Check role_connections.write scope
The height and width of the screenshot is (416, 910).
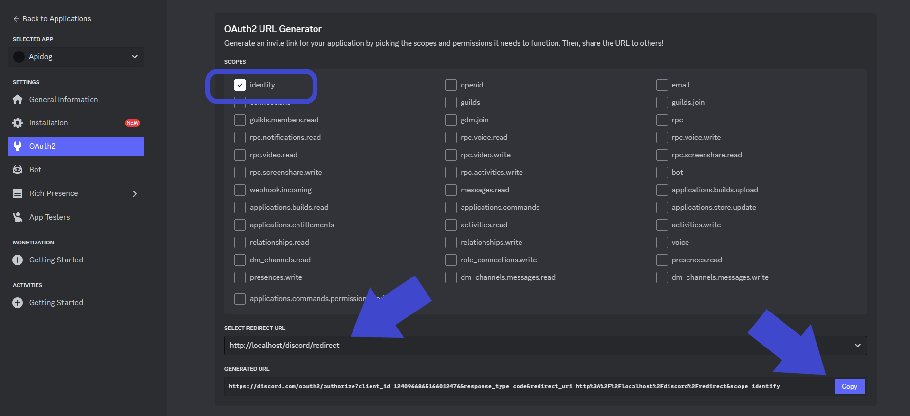(x=451, y=260)
